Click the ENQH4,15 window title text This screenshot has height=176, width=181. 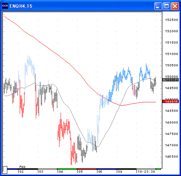(21, 6)
